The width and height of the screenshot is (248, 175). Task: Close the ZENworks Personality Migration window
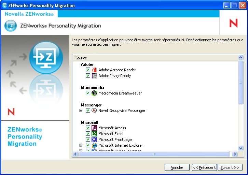click(243, 5)
